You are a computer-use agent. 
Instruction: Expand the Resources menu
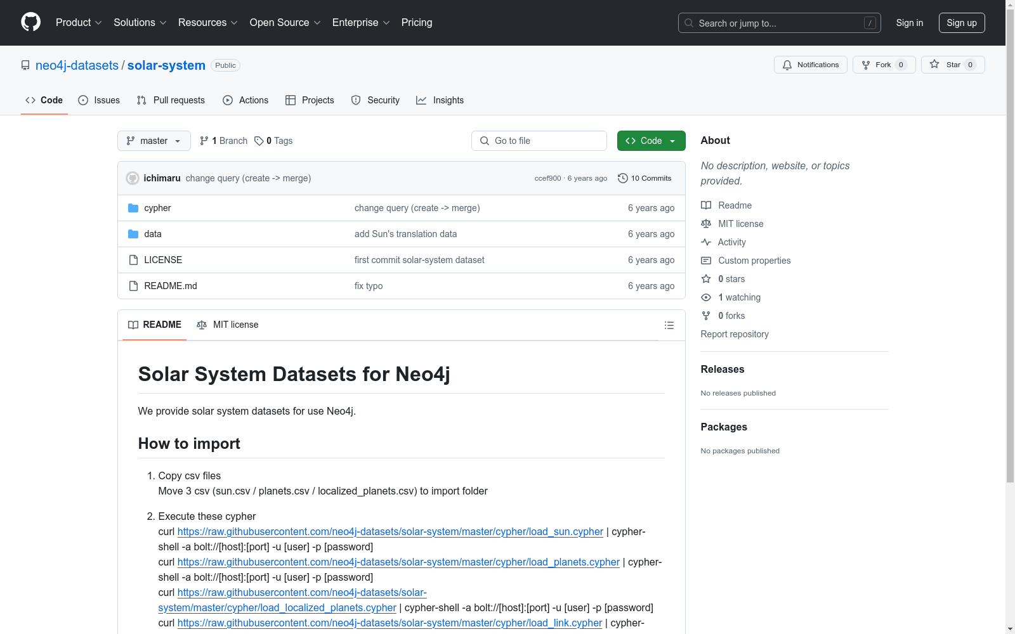pos(208,23)
